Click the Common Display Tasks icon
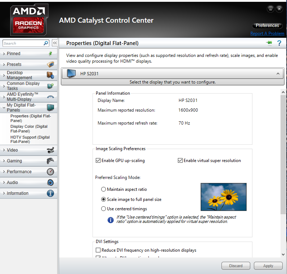The width and height of the screenshot is (287, 274). (50, 86)
